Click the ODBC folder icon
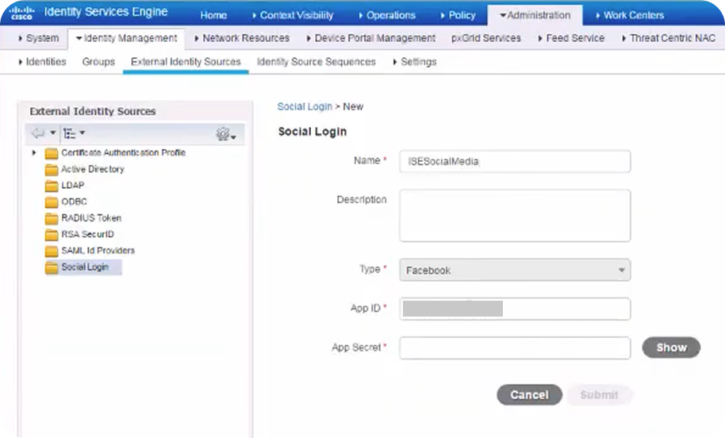The image size is (725, 438). pyautogui.click(x=52, y=202)
